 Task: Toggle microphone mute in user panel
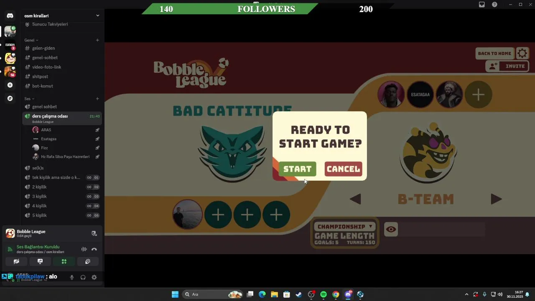pyautogui.click(x=72, y=277)
